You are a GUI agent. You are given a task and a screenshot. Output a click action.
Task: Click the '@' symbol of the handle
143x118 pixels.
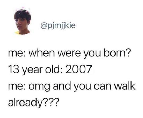pos(43,26)
